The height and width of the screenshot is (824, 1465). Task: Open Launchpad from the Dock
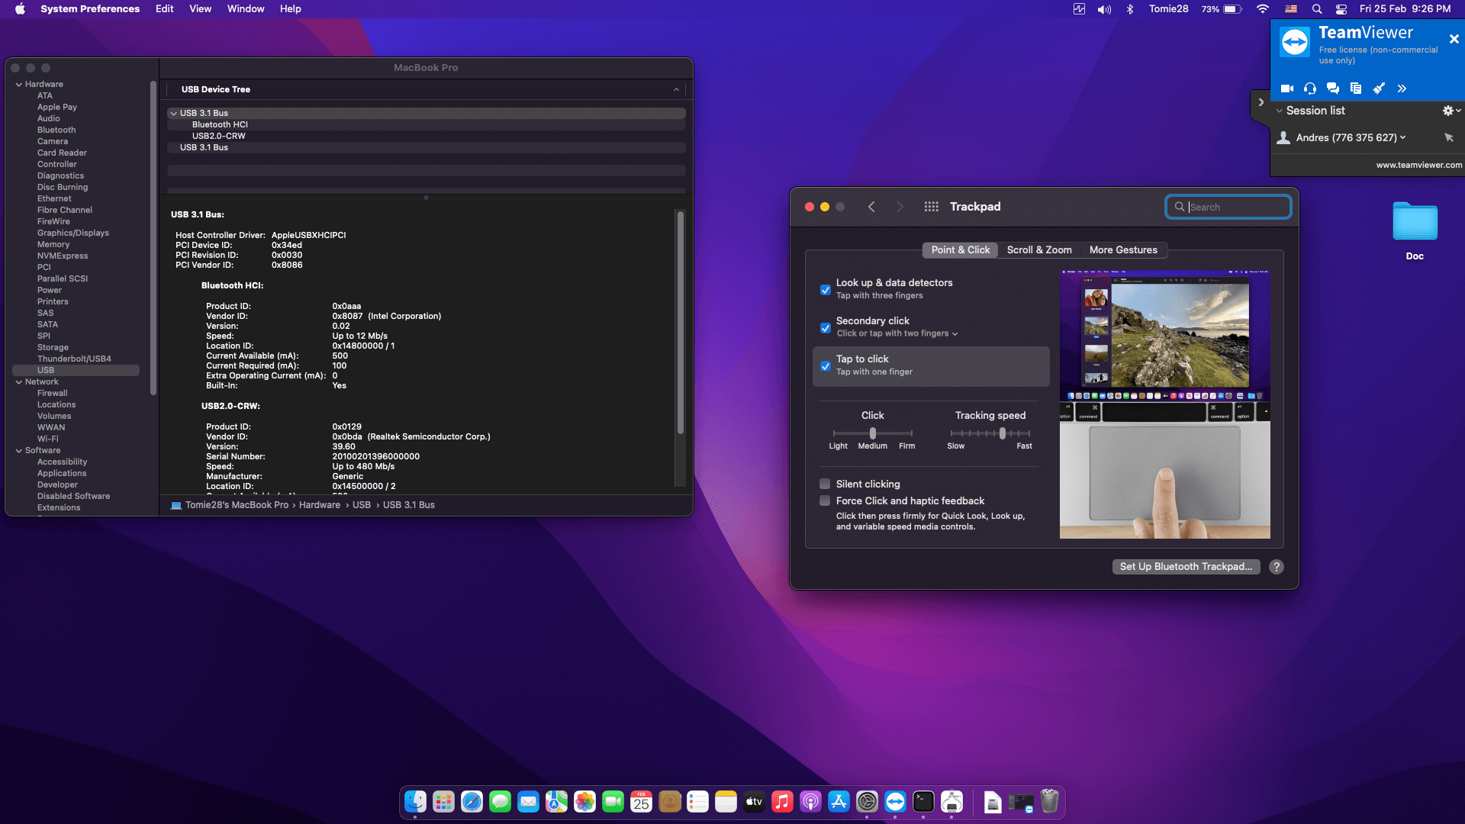coord(443,802)
